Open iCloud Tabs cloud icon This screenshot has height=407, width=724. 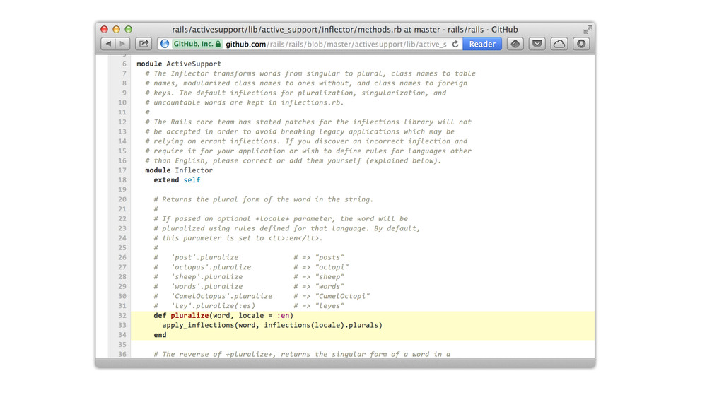pyautogui.click(x=559, y=44)
